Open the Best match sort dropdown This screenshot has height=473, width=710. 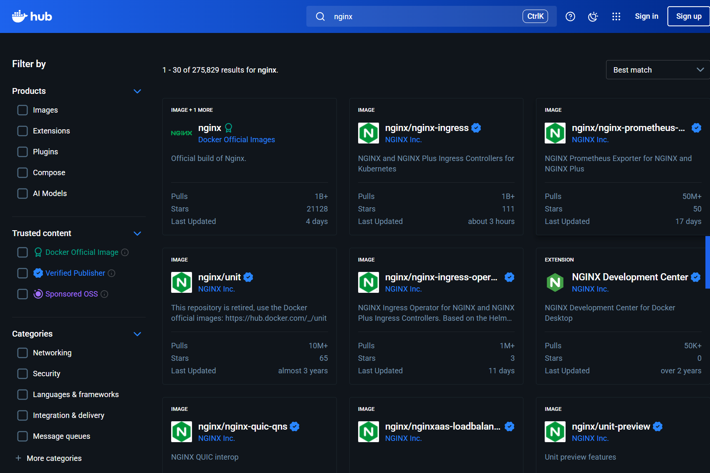click(x=658, y=70)
